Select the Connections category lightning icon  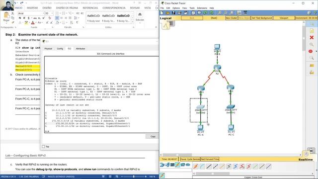click(x=177, y=165)
